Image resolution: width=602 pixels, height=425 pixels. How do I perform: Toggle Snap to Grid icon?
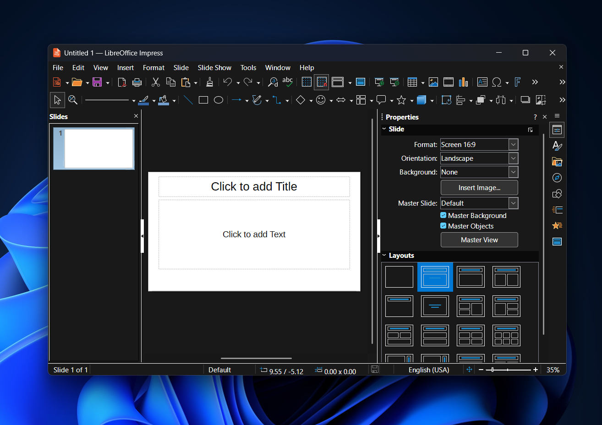click(322, 82)
